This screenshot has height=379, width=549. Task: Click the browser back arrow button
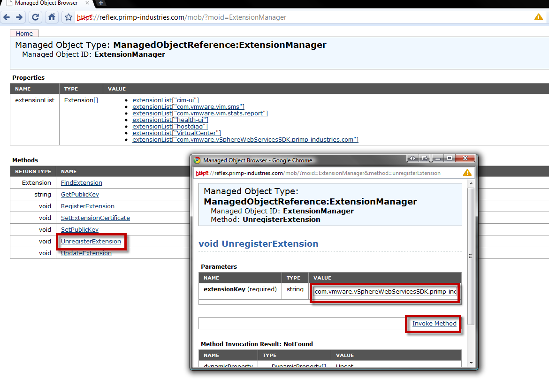click(7, 17)
